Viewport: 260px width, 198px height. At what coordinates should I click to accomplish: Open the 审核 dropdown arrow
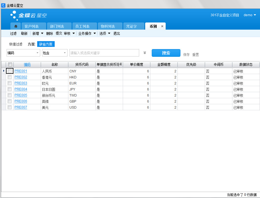[74, 33]
